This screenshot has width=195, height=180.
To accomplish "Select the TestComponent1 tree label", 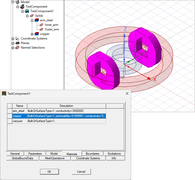I will [x=42, y=11].
